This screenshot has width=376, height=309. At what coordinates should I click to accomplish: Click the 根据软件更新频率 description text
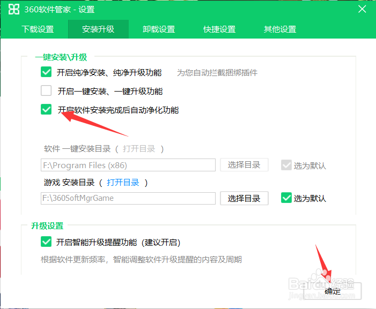point(141,259)
